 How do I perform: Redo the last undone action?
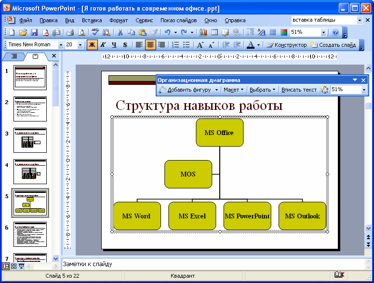point(184,32)
